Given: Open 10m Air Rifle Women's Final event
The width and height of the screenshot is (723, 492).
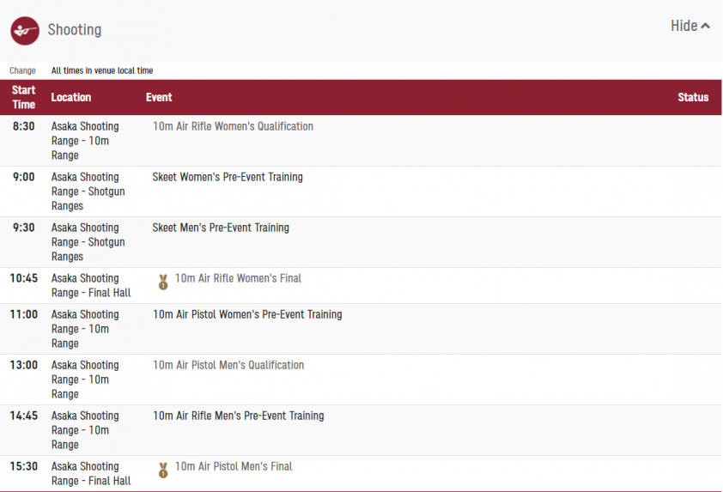Looking at the screenshot, I should pos(238,278).
